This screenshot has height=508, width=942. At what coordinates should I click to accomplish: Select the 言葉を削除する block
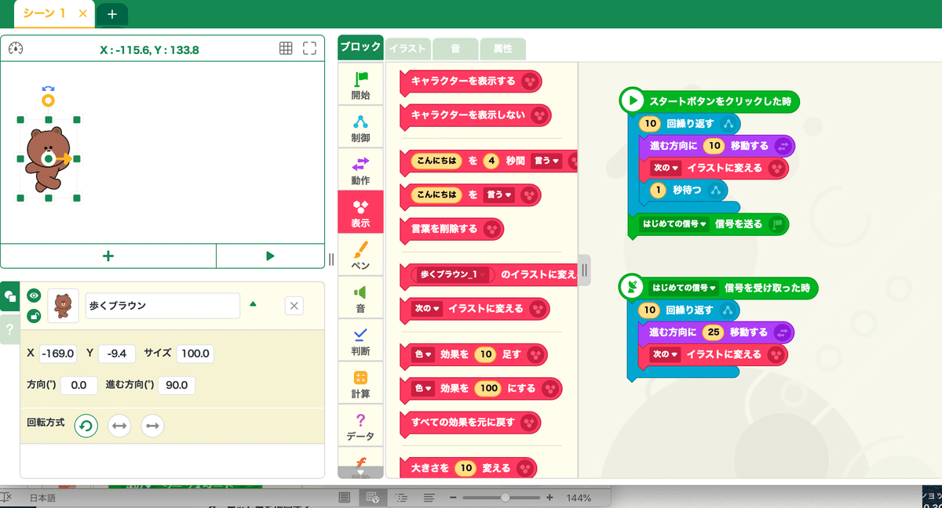[451, 229]
